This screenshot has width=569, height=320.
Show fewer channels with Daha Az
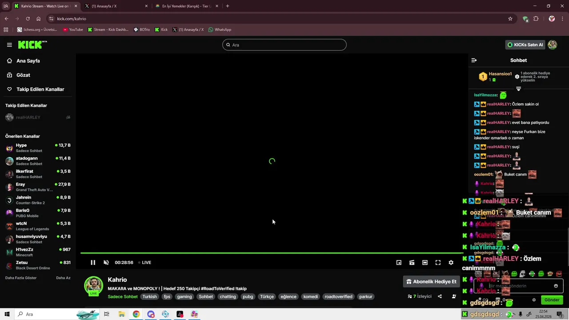point(63,278)
